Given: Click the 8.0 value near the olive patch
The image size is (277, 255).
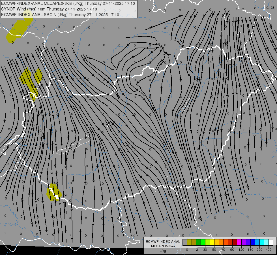Looking at the screenshot, I should point(55,183).
